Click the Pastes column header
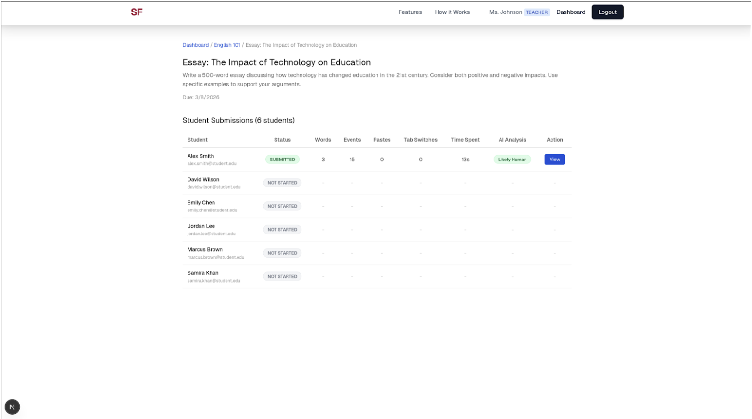This screenshot has width=752, height=419. pyautogui.click(x=382, y=140)
